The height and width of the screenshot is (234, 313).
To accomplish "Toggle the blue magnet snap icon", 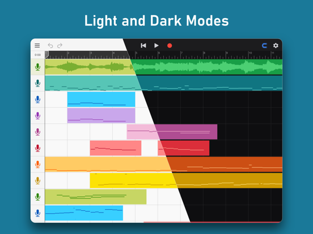I will coord(264,46).
